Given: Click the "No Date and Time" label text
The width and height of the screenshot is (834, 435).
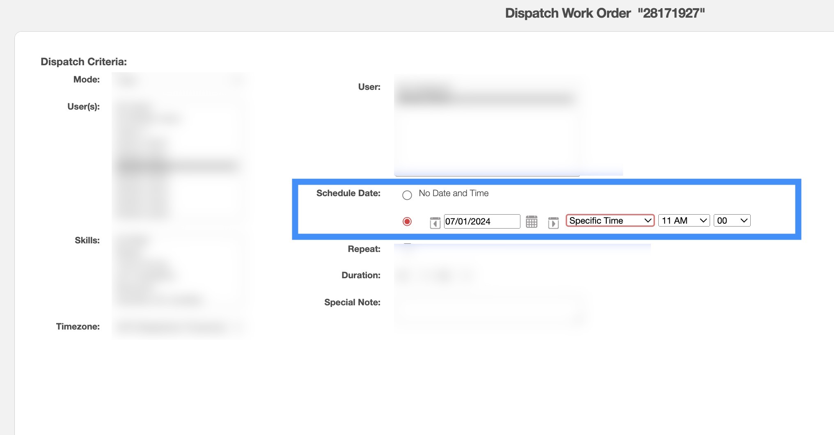Looking at the screenshot, I should tap(454, 193).
